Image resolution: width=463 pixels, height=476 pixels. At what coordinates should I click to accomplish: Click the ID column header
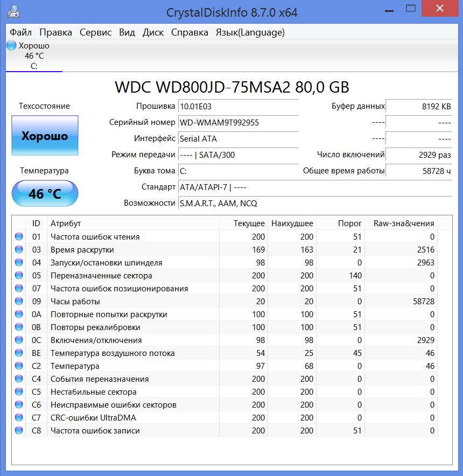tap(36, 223)
